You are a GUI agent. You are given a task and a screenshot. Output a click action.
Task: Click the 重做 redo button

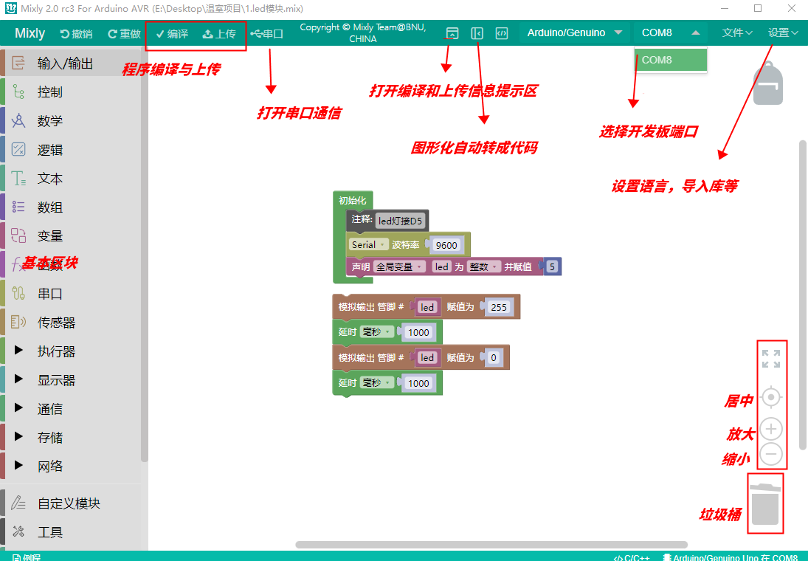(124, 33)
